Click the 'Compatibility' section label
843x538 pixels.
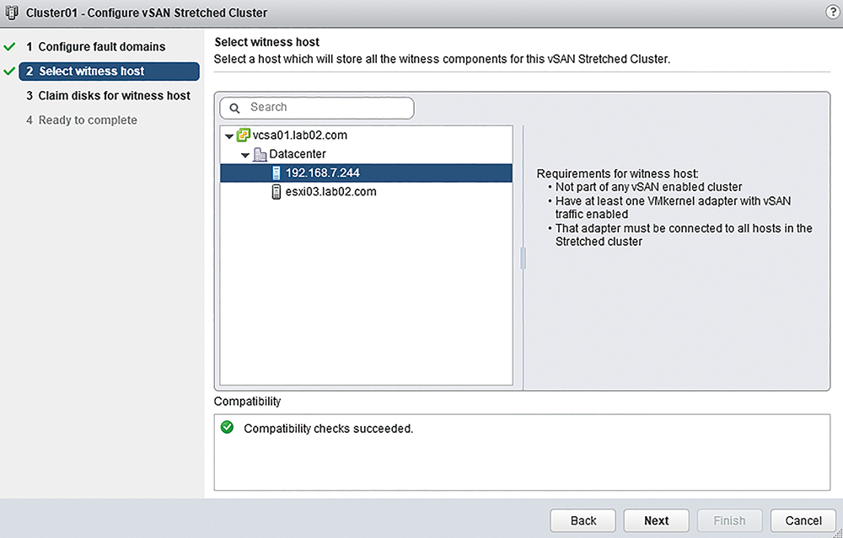click(x=247, y=401)
